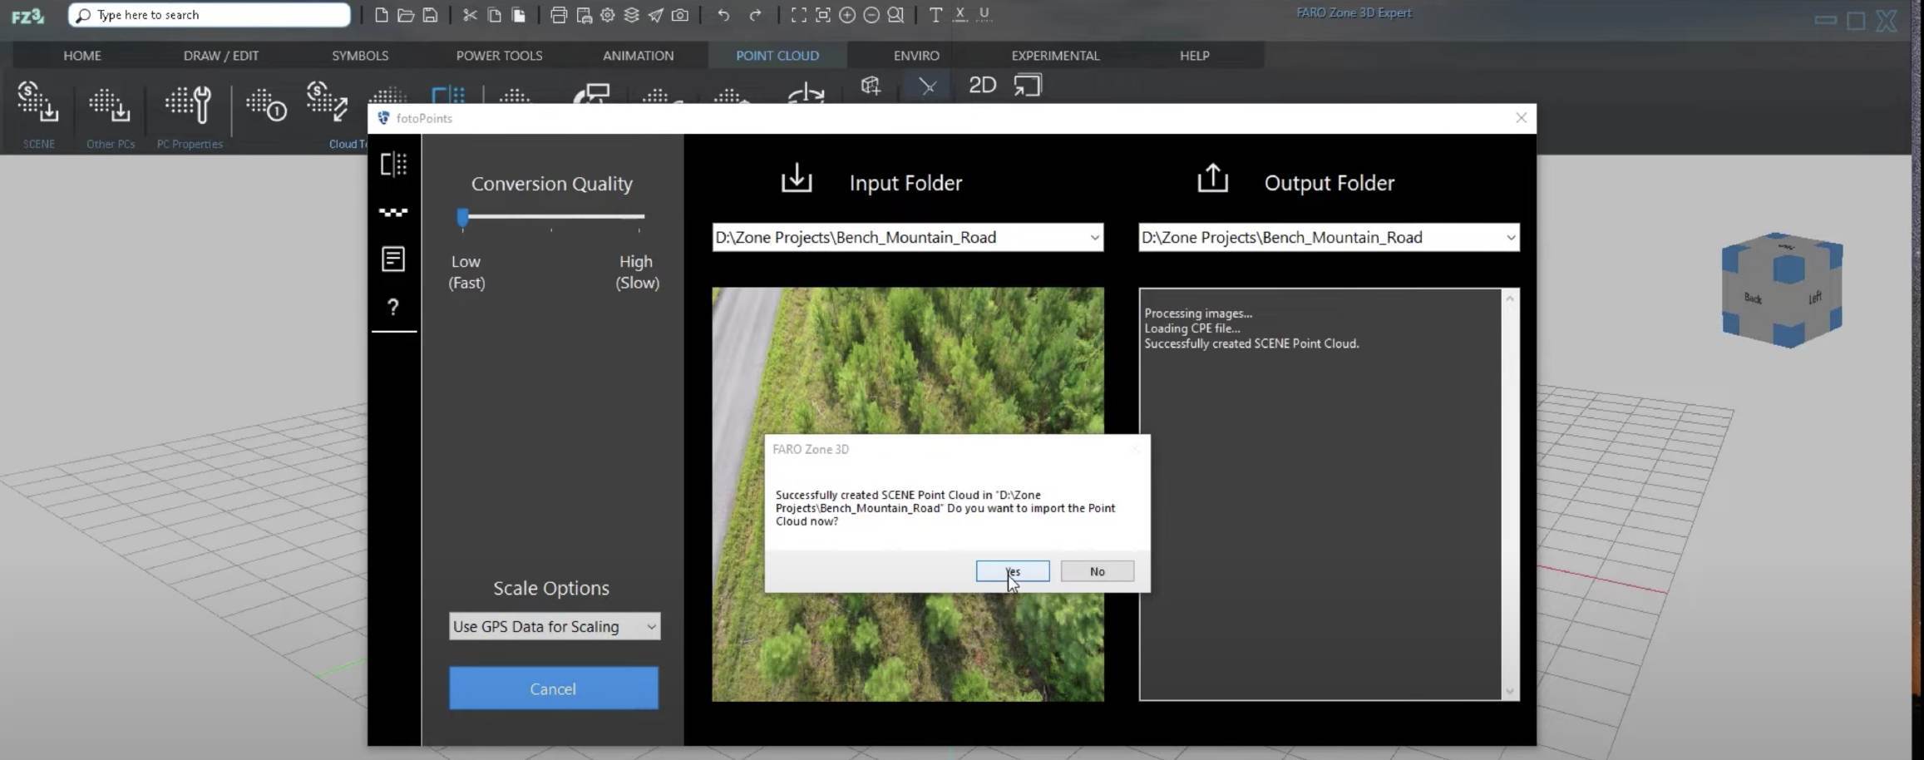Viewport: 1924px width, 760px height.
Task: Open a file using folder icon
Action: tap(406, 15)
